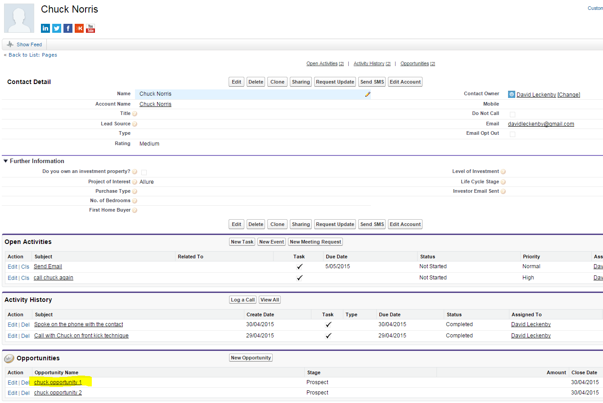Toggle the Email Opt Out checkbox
603x403 pixels.
point(513,134)
